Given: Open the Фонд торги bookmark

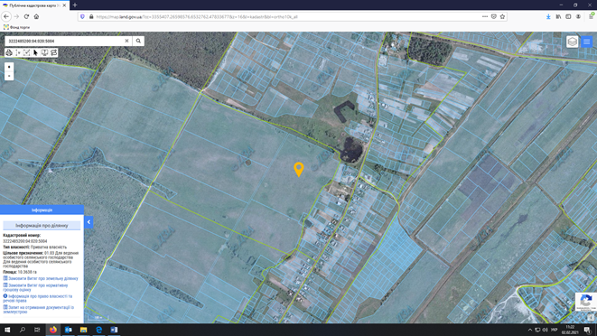Looking at the screenshot, I should pyautogui.click(x=16, y=27).
